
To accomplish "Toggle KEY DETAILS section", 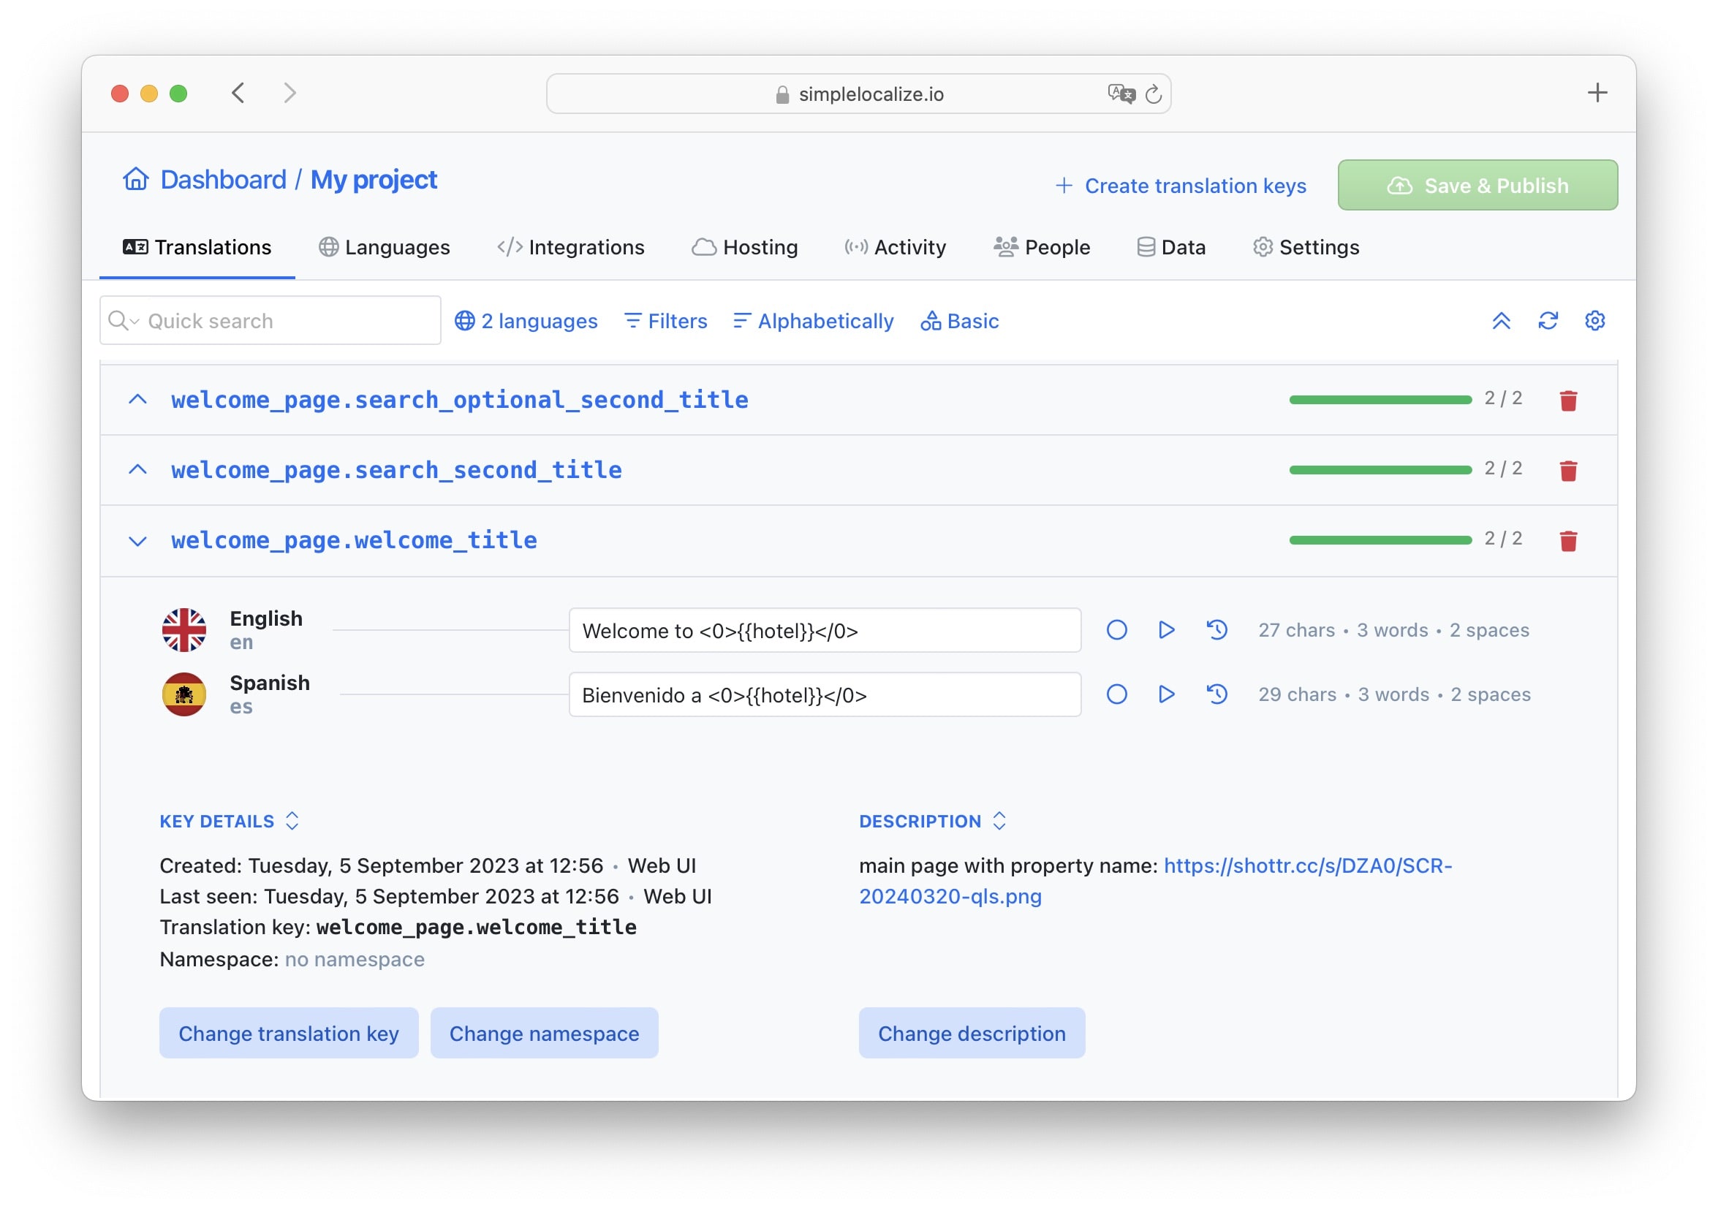I will (230, 821).
